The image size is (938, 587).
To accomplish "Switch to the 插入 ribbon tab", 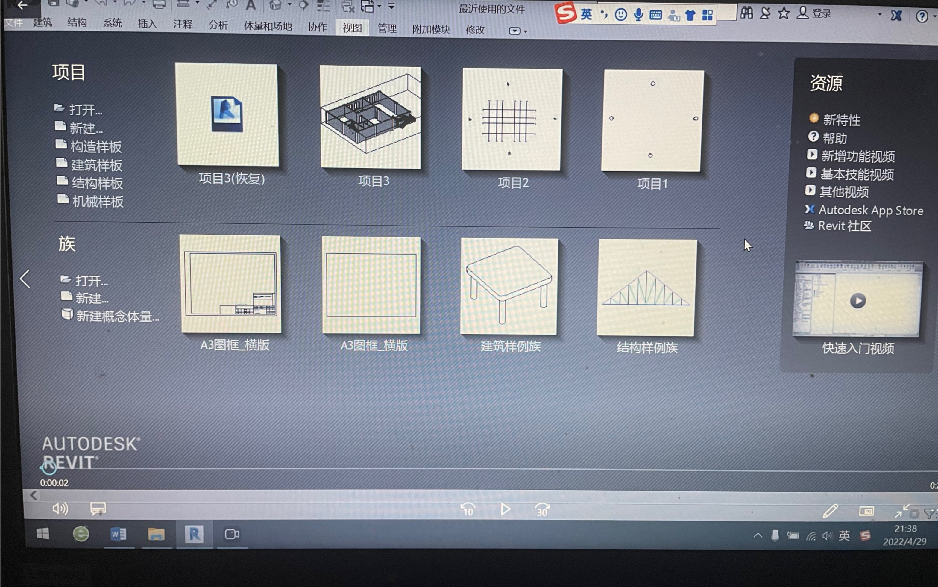I will pyautogui.click(x=148, y=24).
